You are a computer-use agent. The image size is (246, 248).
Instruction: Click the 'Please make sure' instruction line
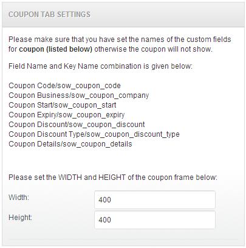click(x=120, y=40)
